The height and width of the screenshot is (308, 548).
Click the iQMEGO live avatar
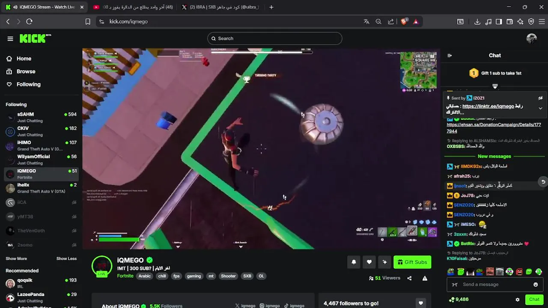[102, 267]
